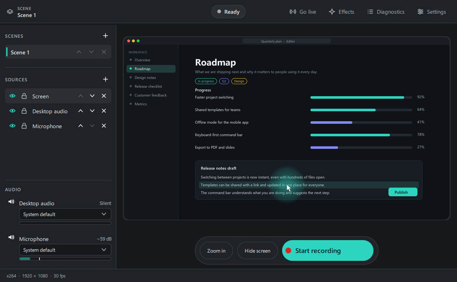Click the Ready status indicator
Viewport: 457px width, 282px height.
point(228,12)
